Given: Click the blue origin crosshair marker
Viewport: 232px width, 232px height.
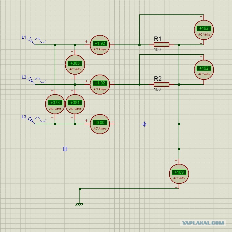Looking at the screenshot, I should (145, 124).
